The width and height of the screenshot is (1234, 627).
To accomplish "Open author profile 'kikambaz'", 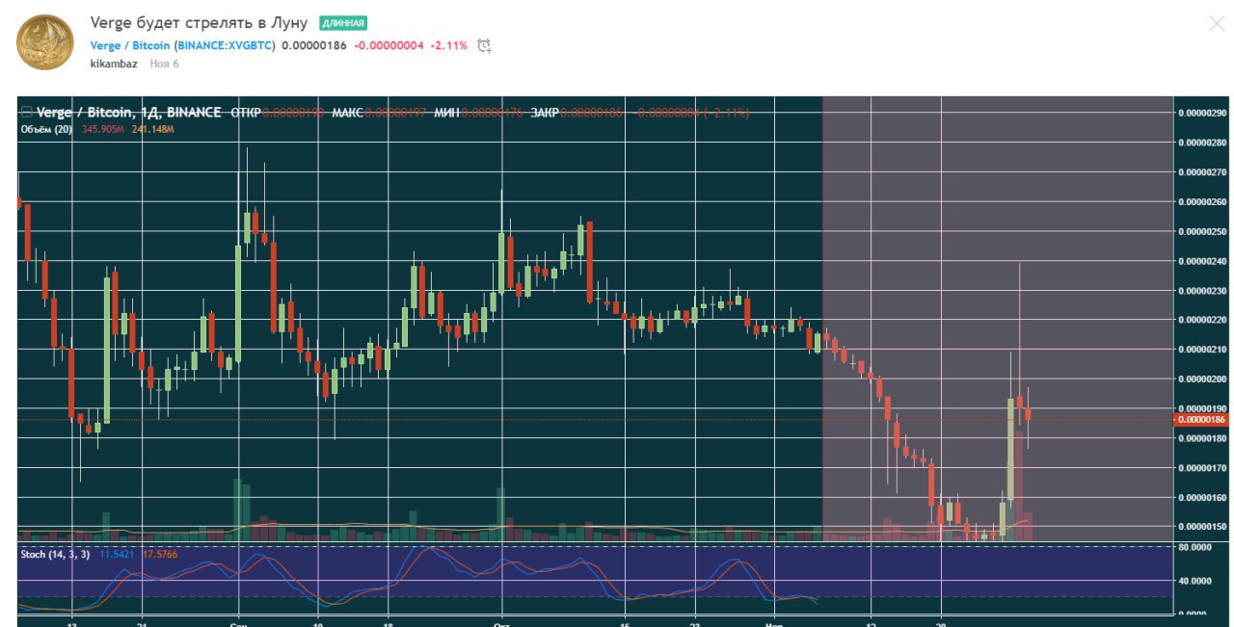I will [x=114, y=64].
